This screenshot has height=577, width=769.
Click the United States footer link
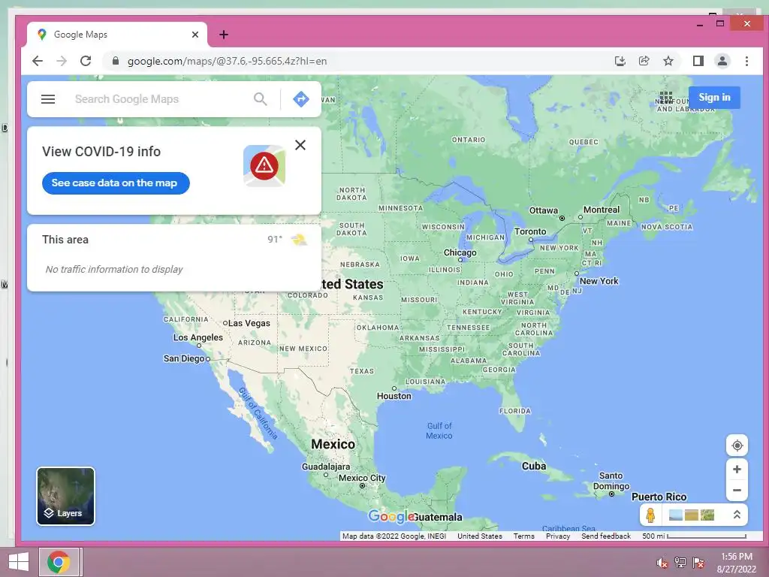coord(480,536)
